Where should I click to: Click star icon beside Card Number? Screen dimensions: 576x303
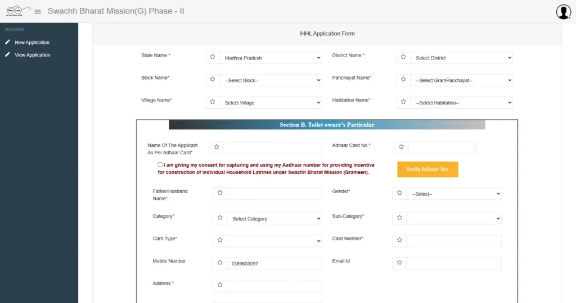coord(399,240)
